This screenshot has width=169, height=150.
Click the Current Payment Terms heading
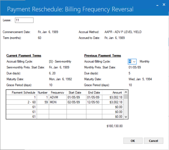[24, 56]
